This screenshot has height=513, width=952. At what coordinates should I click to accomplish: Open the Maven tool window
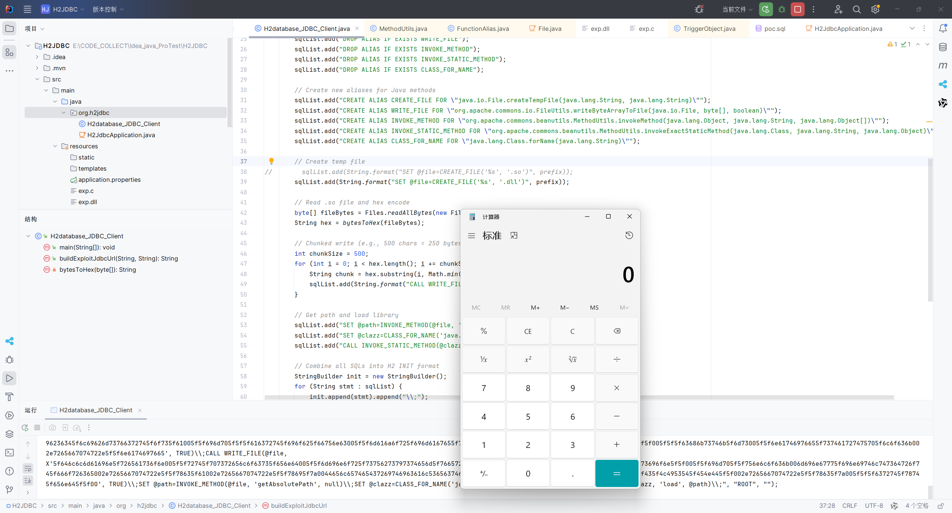[x=943, y=66]
